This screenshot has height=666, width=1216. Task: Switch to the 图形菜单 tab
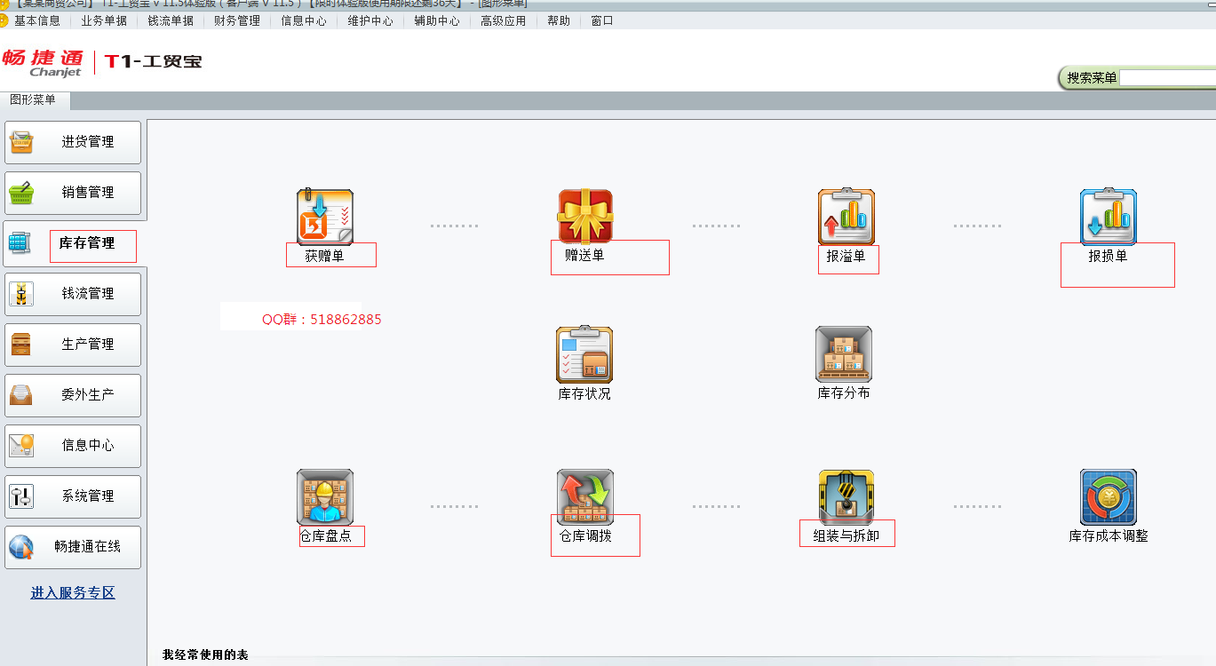(x=33, y=100)
